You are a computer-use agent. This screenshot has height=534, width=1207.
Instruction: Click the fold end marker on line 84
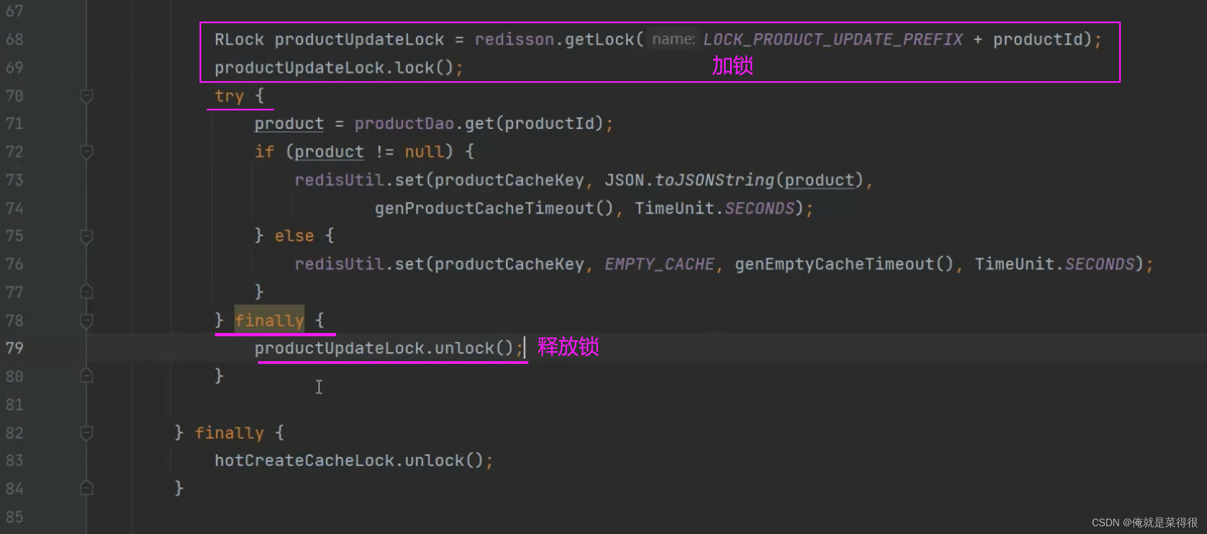pyautogui.click(x=86, y=488)
